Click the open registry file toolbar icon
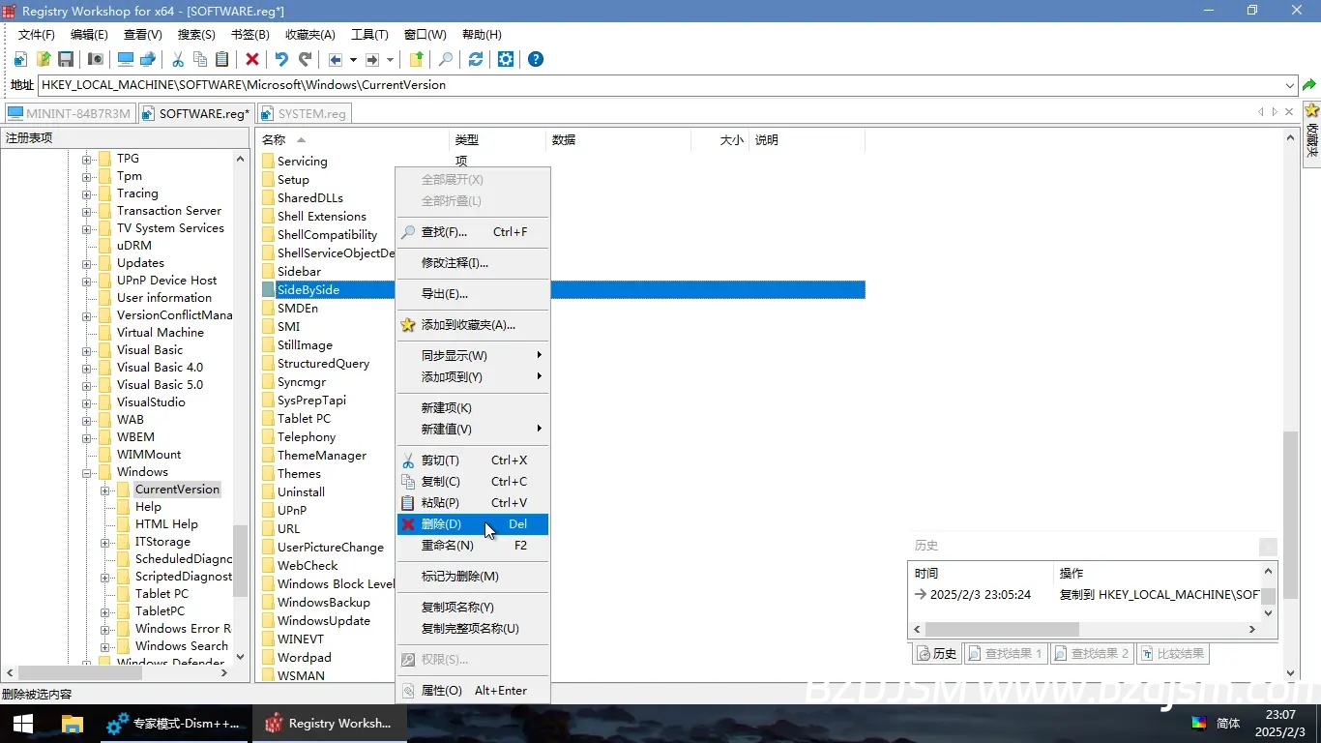Viewport: 1321px width, 743px height. (x=44, y=59)
